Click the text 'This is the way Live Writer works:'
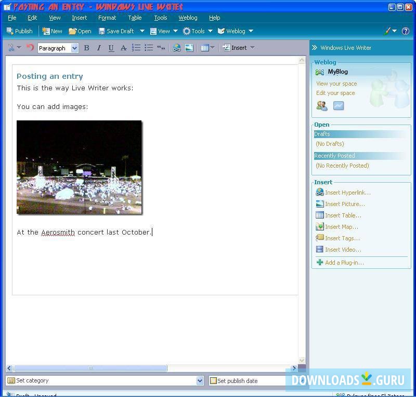The width and height of the screenshot is (416, 397). [75, 88]
